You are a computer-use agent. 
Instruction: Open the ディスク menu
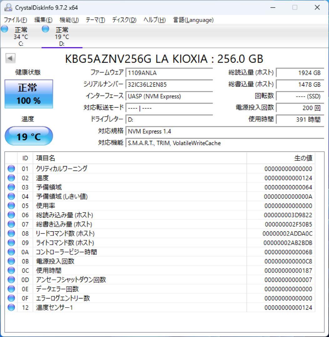coord(124,20)
